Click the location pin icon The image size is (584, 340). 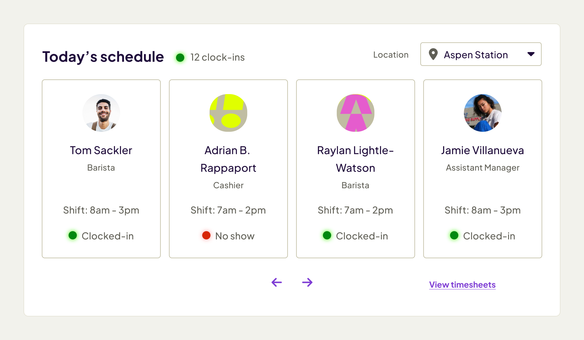tap(433, 54)
